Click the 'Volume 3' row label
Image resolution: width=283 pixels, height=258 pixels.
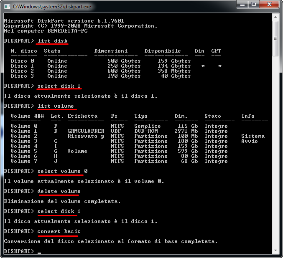tap(24, 141)
